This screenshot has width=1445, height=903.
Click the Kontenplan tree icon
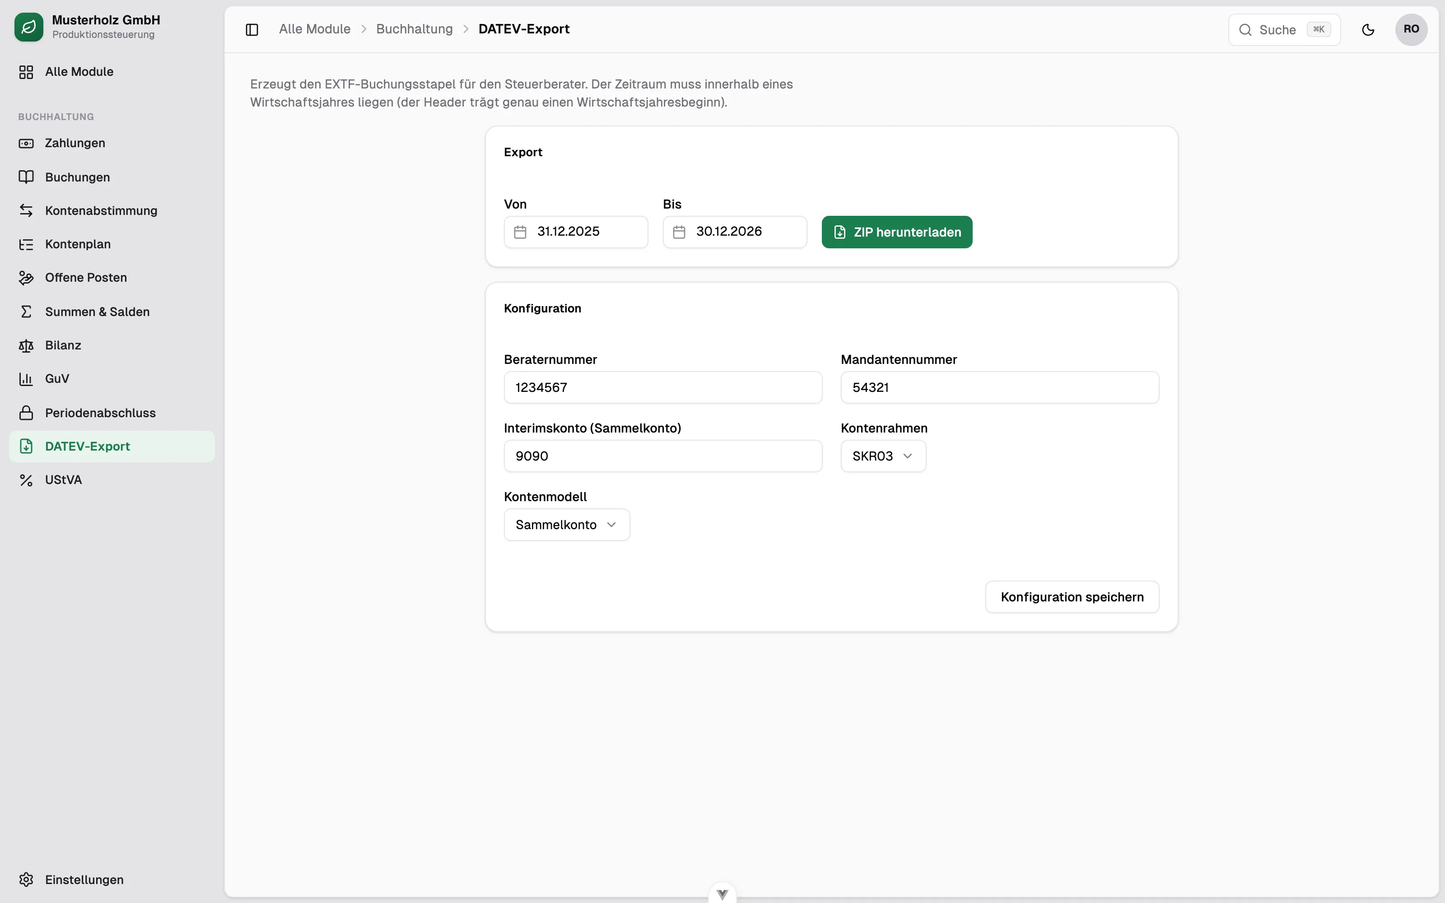coord(26,244)
